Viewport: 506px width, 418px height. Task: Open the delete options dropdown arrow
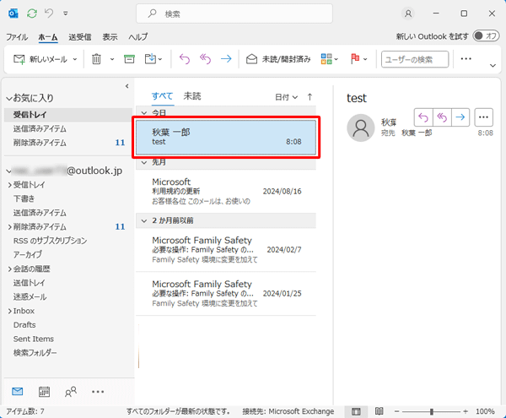(x=112, y=59)
